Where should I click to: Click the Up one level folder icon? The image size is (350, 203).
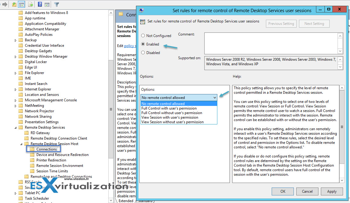coord(14,4)
